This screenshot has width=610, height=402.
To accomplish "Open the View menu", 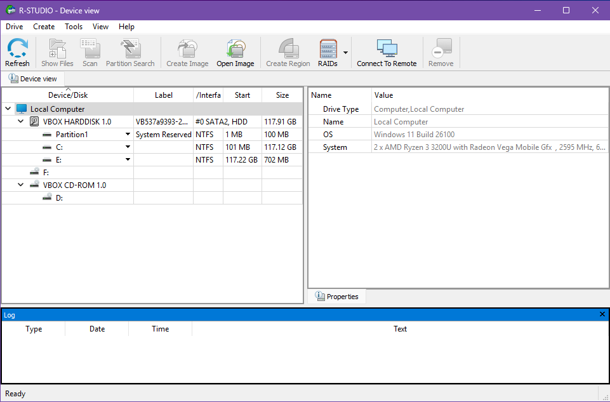I will (x=100, y=27).
